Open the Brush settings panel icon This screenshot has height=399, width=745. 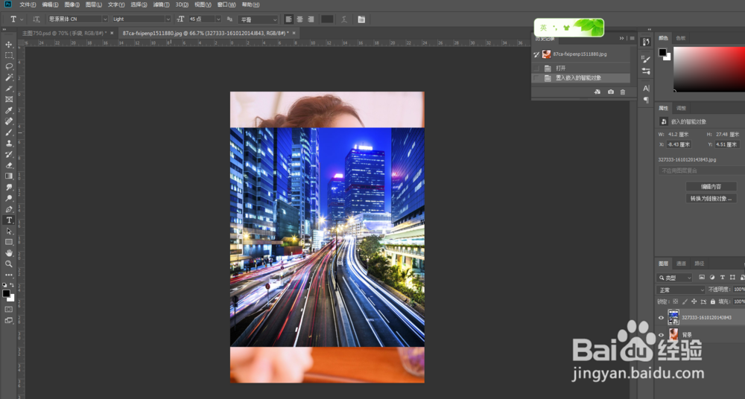[x=646, y=59]
